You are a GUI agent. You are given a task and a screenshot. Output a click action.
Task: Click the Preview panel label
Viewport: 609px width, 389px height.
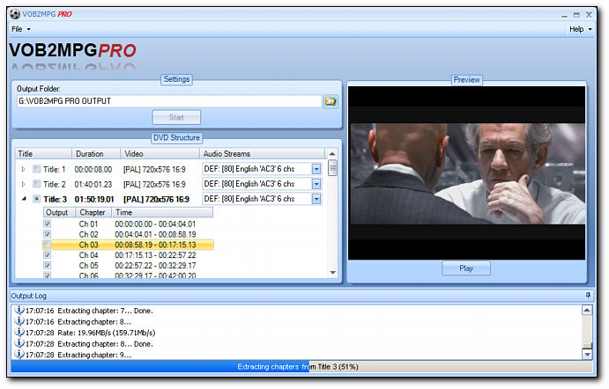pyautogui.click(x=466, y=80)
